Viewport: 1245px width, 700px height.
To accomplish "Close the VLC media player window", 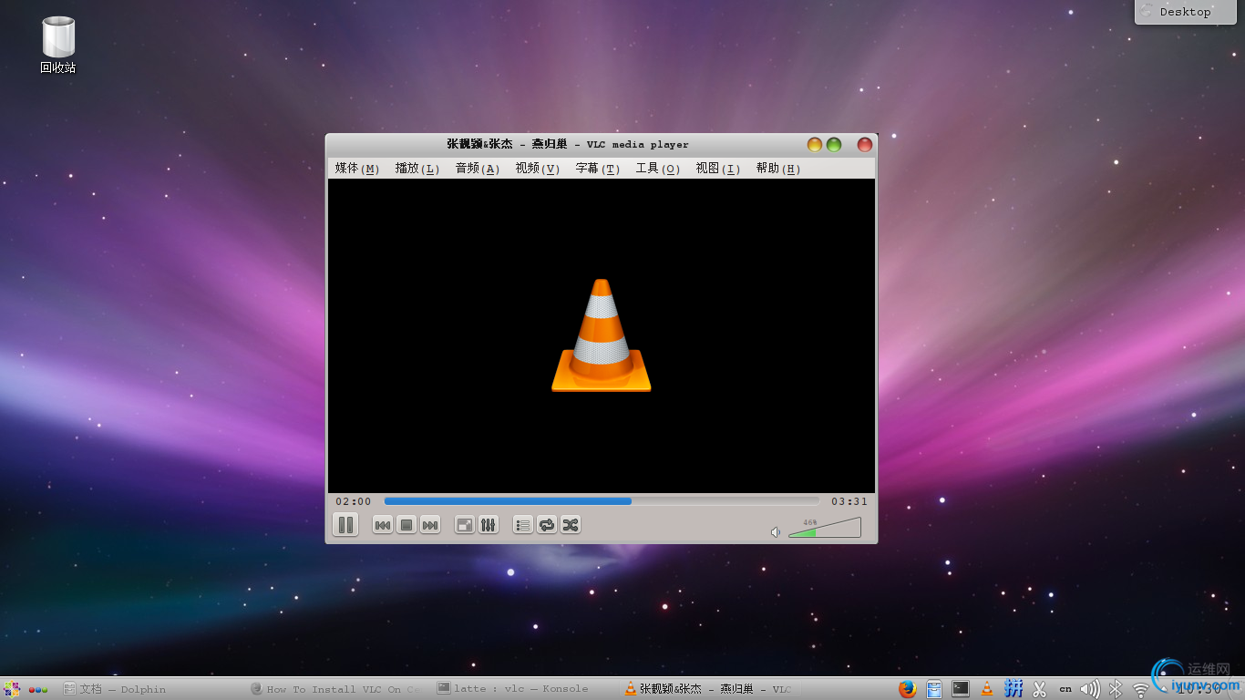I will pyautogui.click(x=865, y=144).
